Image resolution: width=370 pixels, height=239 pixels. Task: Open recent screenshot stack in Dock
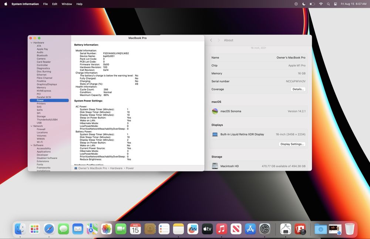[x=335, y=229]
